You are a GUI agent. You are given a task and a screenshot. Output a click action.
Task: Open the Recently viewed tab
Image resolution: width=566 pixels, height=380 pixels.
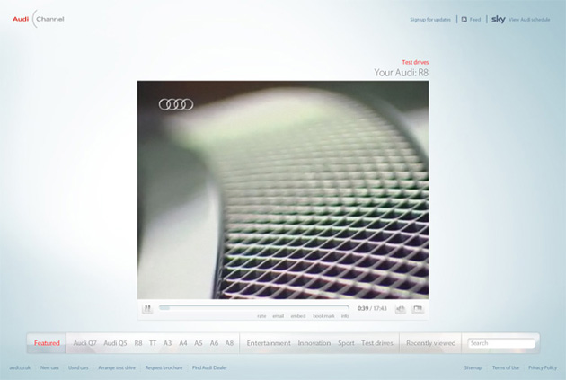pyautogui.click(x=431, y=343)
